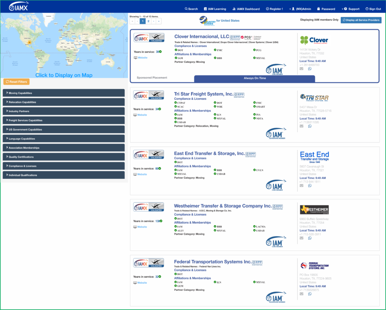Open Clover Internacional, LLC company title

click(x=202, y=37)
